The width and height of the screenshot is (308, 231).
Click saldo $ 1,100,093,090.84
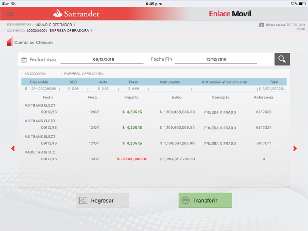click(177, 128)
